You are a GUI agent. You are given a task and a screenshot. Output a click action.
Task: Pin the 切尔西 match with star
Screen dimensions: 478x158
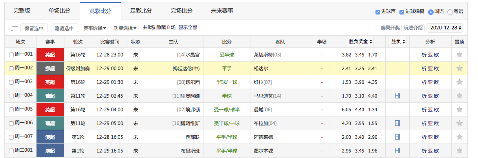(460, 82)
